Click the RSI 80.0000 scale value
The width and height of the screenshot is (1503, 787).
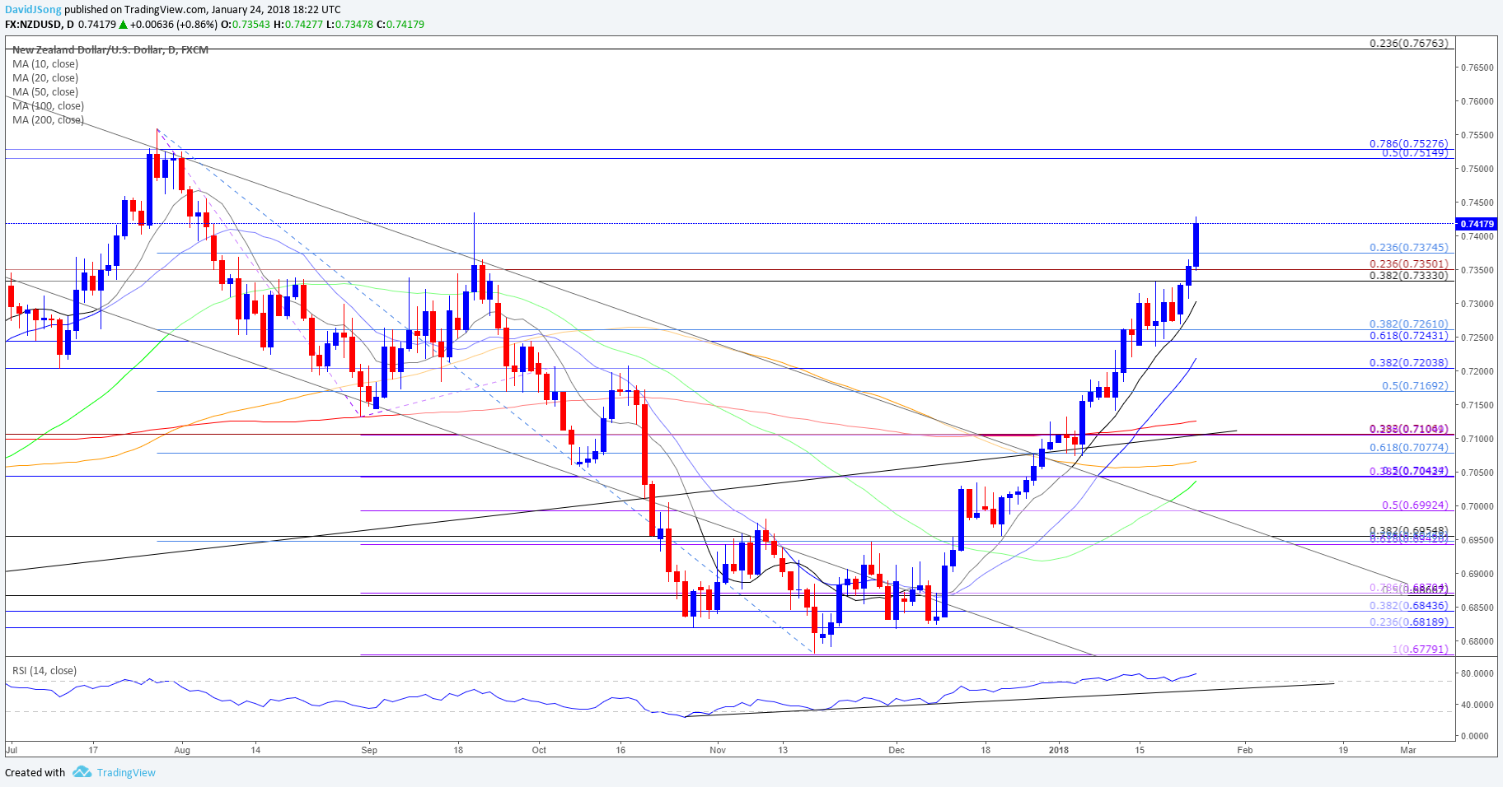(1477, 673)
